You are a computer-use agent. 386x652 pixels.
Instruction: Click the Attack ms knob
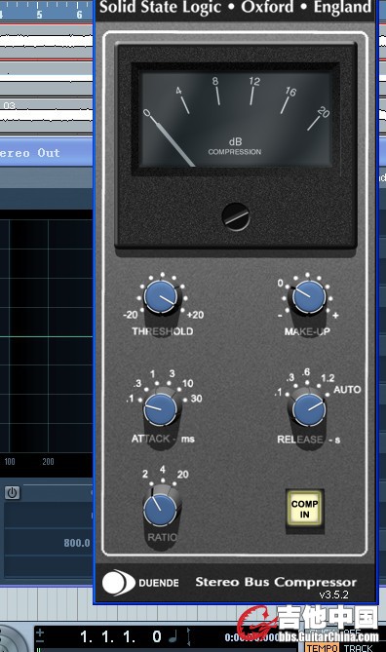click(161, 410)
